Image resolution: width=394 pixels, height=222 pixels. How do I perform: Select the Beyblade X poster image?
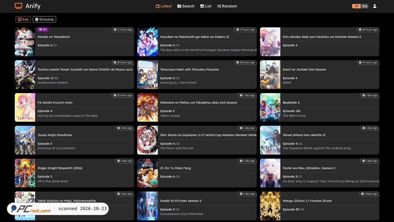click(x=270, y=108)
